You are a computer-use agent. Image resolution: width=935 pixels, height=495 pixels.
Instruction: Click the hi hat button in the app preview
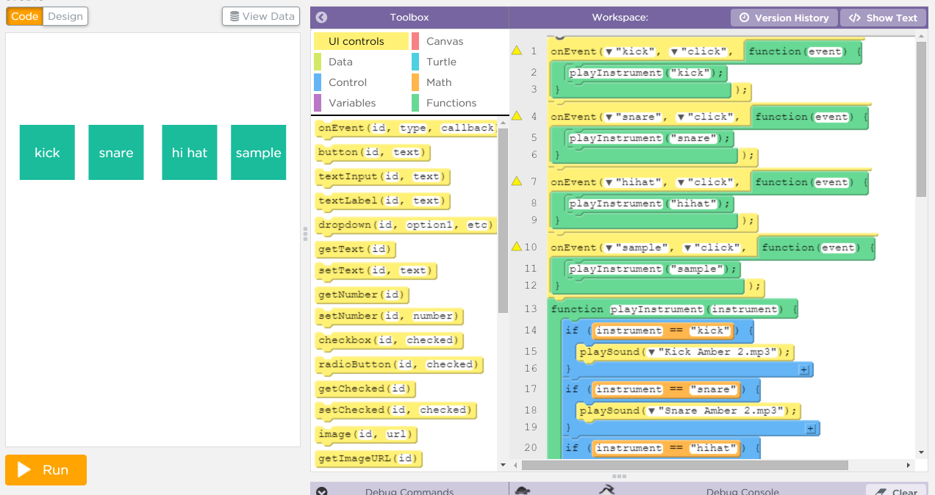point(190,152)
